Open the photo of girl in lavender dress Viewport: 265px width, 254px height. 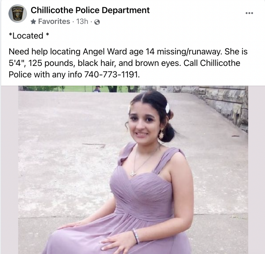133,170
